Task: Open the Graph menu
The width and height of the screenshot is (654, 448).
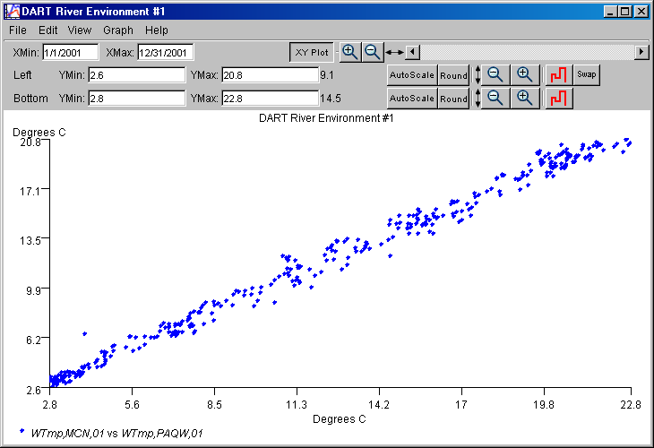Action: (x=118, y=30)
